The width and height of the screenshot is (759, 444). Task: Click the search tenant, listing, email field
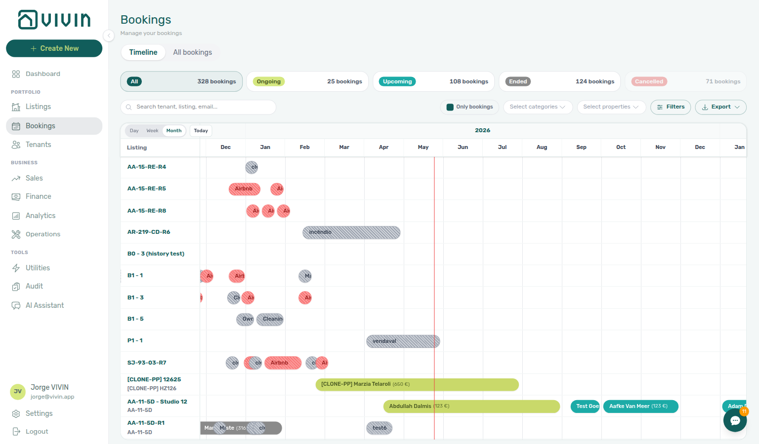pyautogui.click(x=198, y=107)
